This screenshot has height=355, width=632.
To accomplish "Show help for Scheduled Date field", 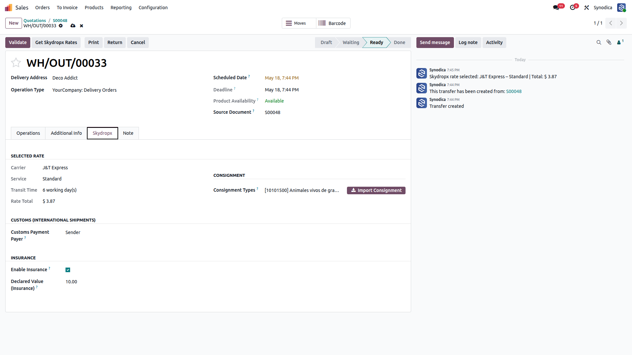I will [249, 76].
